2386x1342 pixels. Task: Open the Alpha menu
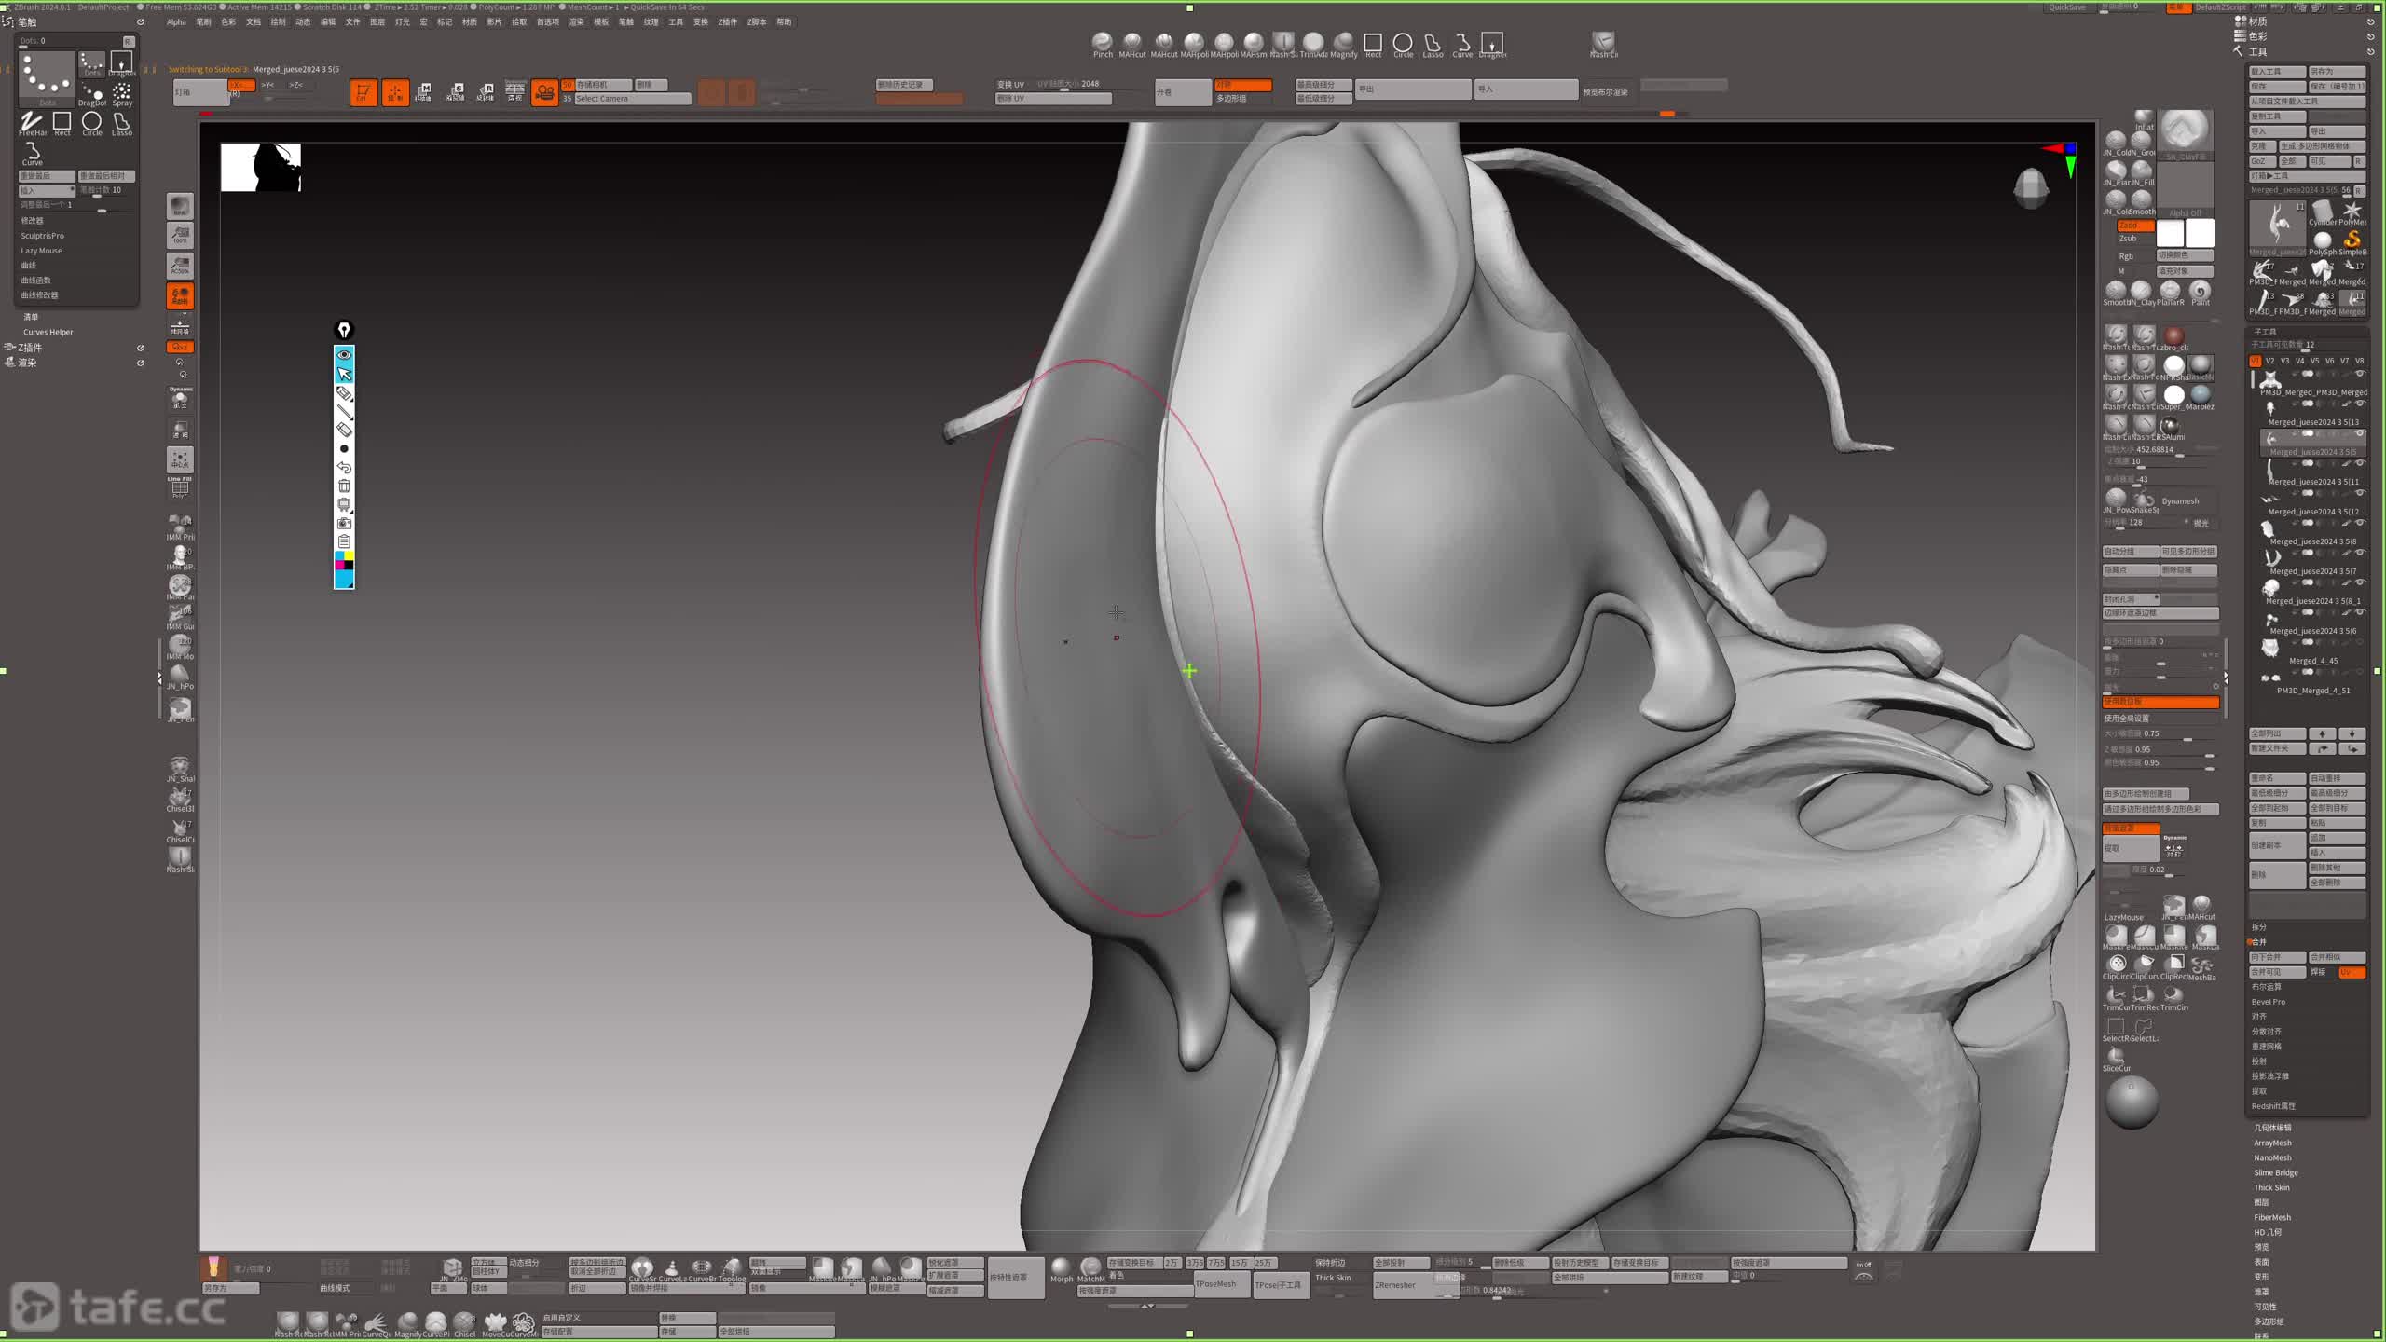[x=176, y=22]
